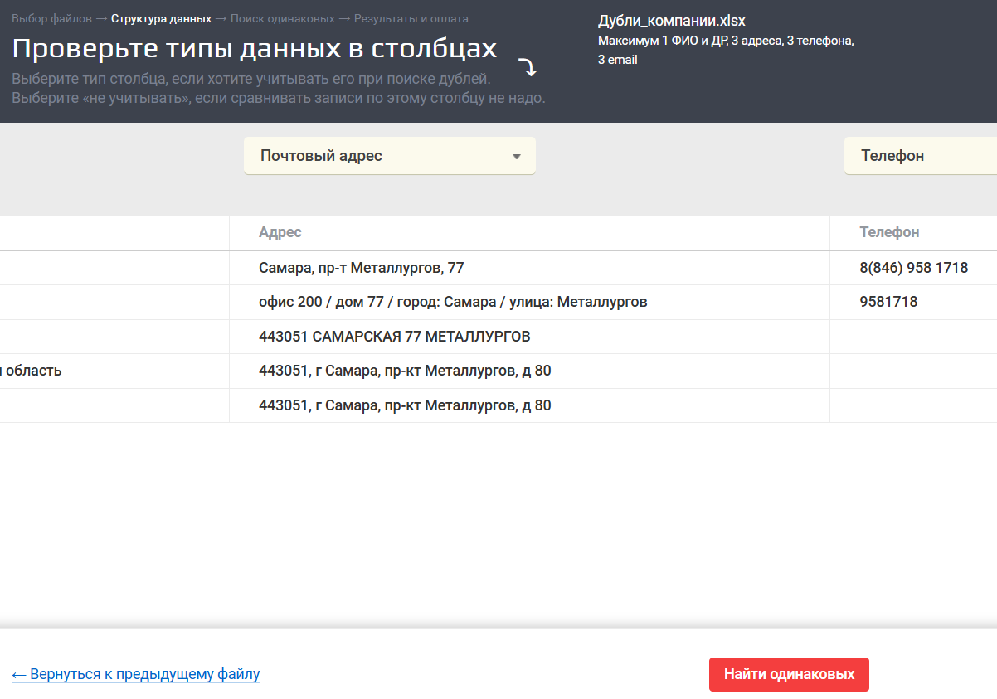Select the 'Структура данных' breadcrumb step
This screenshot has width=997, height=699.
(x=161, y=18)
